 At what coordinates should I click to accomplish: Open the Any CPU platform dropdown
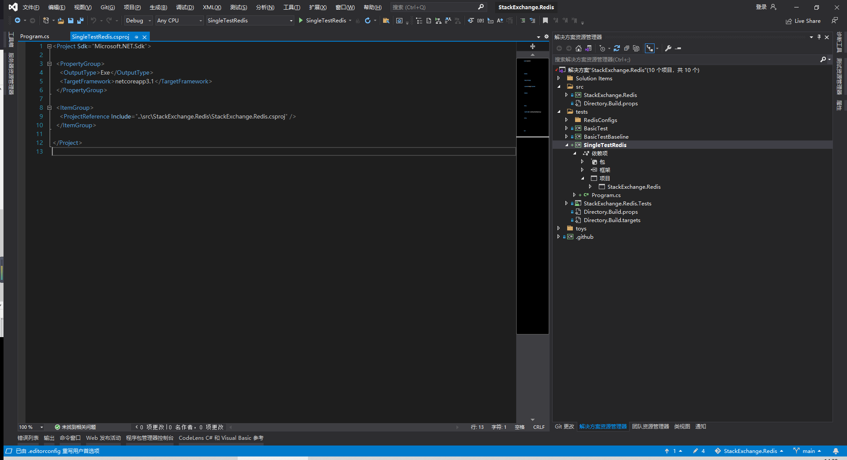(x=178, y=20)
